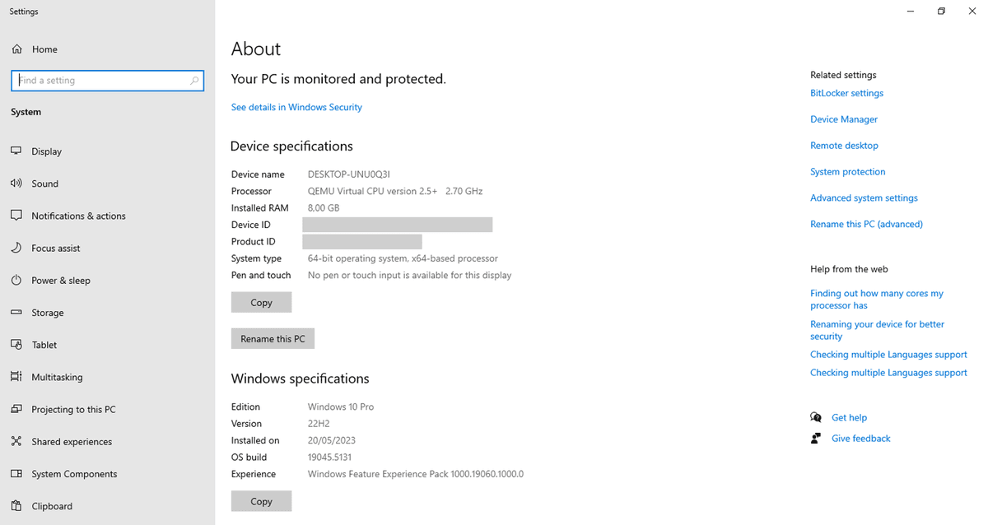
Task: Click the No pen or touch input text
Action: 409,276
